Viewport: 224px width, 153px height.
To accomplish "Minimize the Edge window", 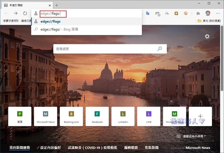I will [199, 3].
